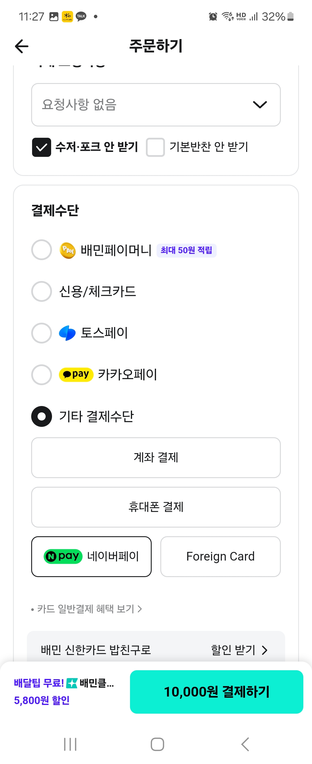This screenshot has width=312, height=764.
Task: Tap the blue Toss Pay logo
Action: coord(68,333)
